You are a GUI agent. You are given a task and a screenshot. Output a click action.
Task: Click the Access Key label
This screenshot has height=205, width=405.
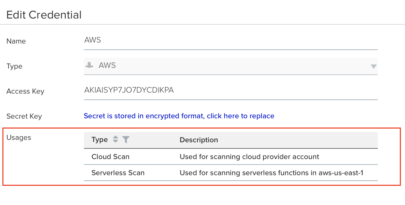[25, 92]
